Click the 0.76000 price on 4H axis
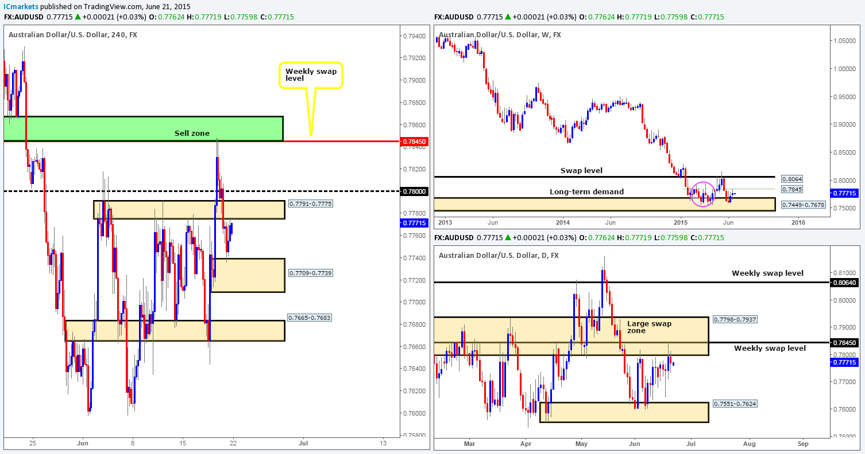Viewport: 865px width, 454px height. (415, 413)
